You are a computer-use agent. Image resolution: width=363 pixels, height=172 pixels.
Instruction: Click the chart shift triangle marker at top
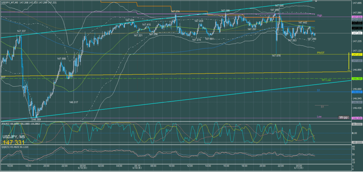coord(316,1)
